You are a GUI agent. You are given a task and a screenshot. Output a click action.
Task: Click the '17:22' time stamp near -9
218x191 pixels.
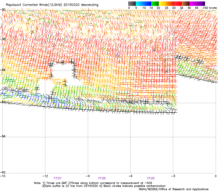pos(102,178)
